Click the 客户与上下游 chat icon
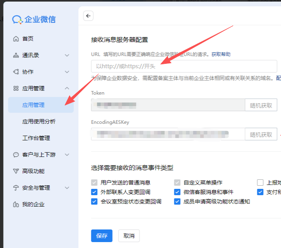Screen dimensions: 281x248 (16, 155)
